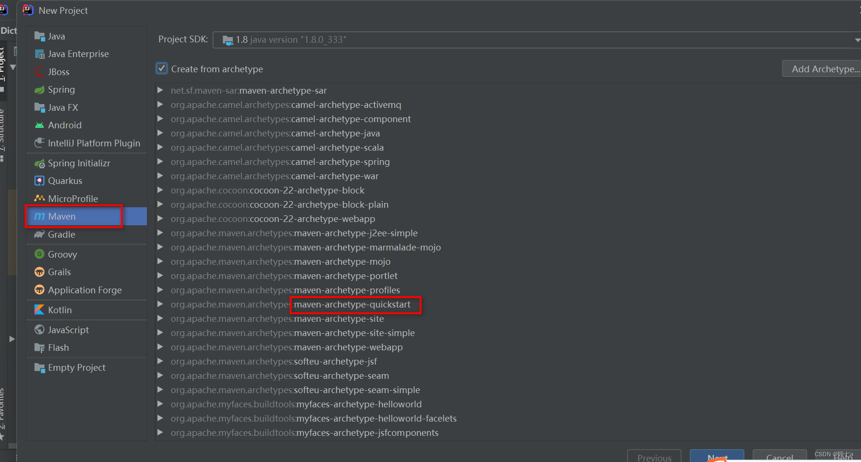The image size is (861, 462).
Task: Click the Grails icon
Action: pyautogui.click(x=39, y=272)
